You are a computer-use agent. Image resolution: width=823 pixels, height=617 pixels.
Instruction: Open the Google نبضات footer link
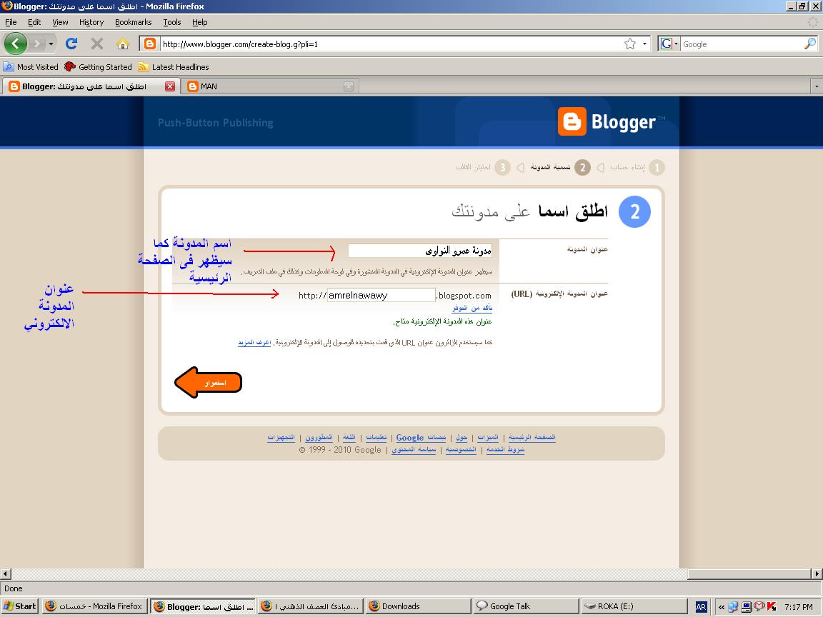click(x=421, y=437)
